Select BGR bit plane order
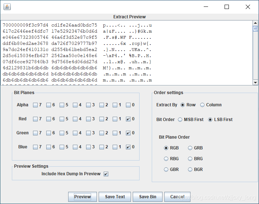Image resolution: width=259 pixels, height=204 pixels. pos(190,170)
